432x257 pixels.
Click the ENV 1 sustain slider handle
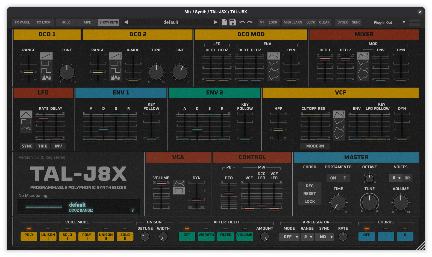[x=116, y=114]
